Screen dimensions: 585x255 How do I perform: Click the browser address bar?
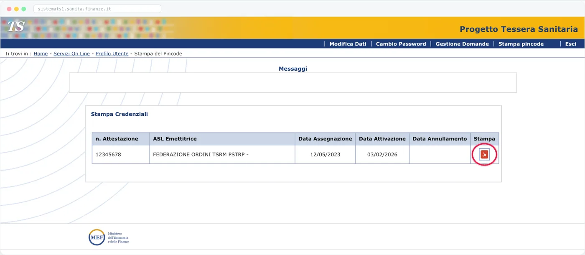(97, 9)
